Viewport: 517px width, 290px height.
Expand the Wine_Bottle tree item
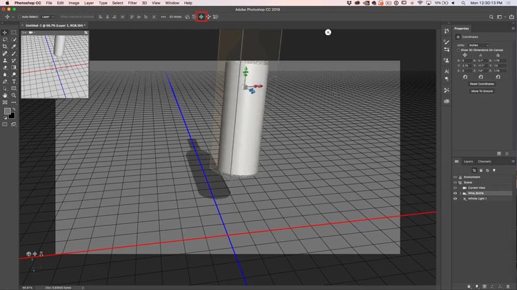pos(460,193)
